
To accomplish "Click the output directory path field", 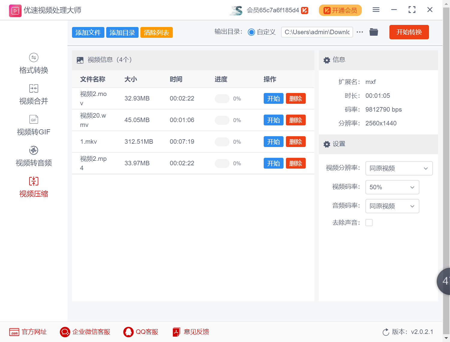I will coord(317,32).
